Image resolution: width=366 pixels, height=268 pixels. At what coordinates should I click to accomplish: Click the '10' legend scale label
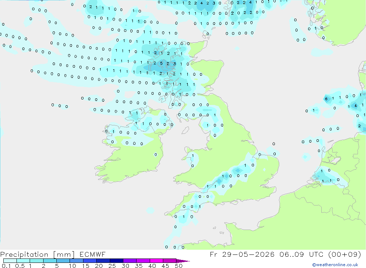click(x=72, y=266)
